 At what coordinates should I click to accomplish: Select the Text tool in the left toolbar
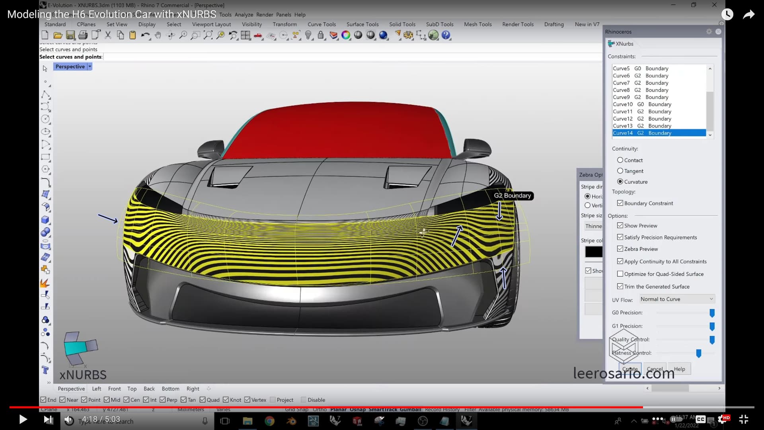coord(45,370)
